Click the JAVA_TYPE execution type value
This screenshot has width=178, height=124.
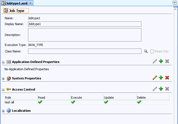pyautogui.click(x=35, y=45)
